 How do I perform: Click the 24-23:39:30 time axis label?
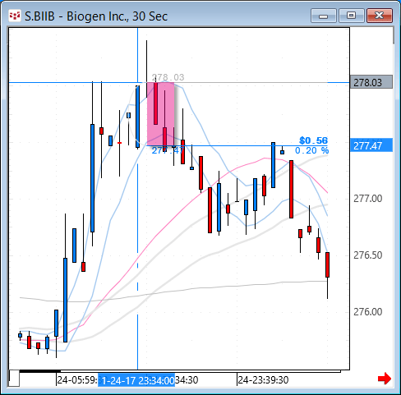click(x=263, y=380)
